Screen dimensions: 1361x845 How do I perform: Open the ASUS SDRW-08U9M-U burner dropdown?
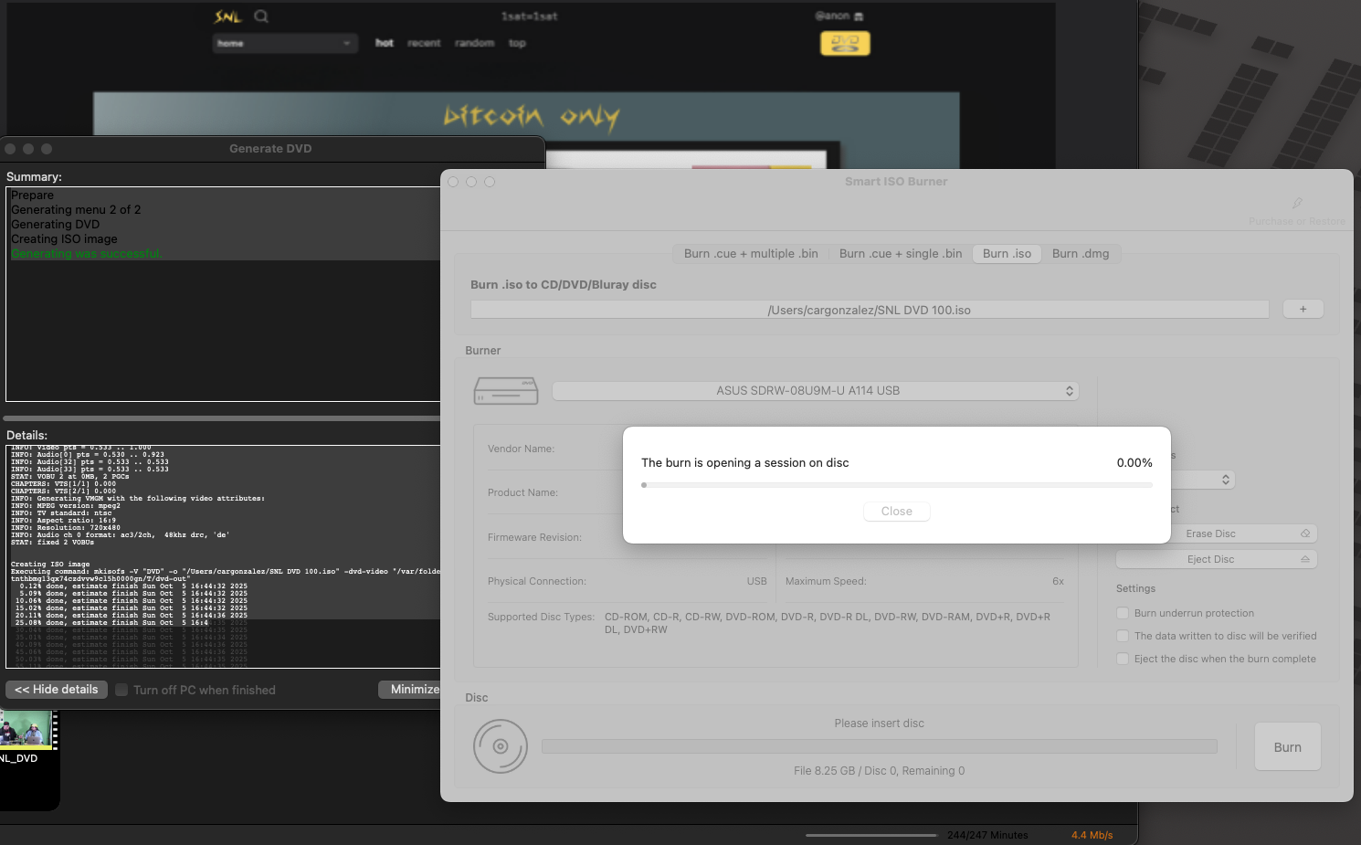click(815, 391)
